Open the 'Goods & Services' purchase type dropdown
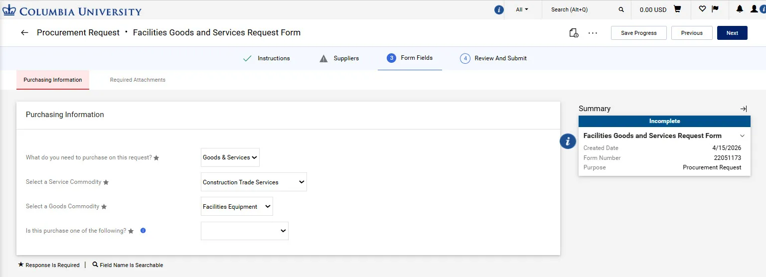This screenshot has width=766, height=277. (x=230, y=157)
